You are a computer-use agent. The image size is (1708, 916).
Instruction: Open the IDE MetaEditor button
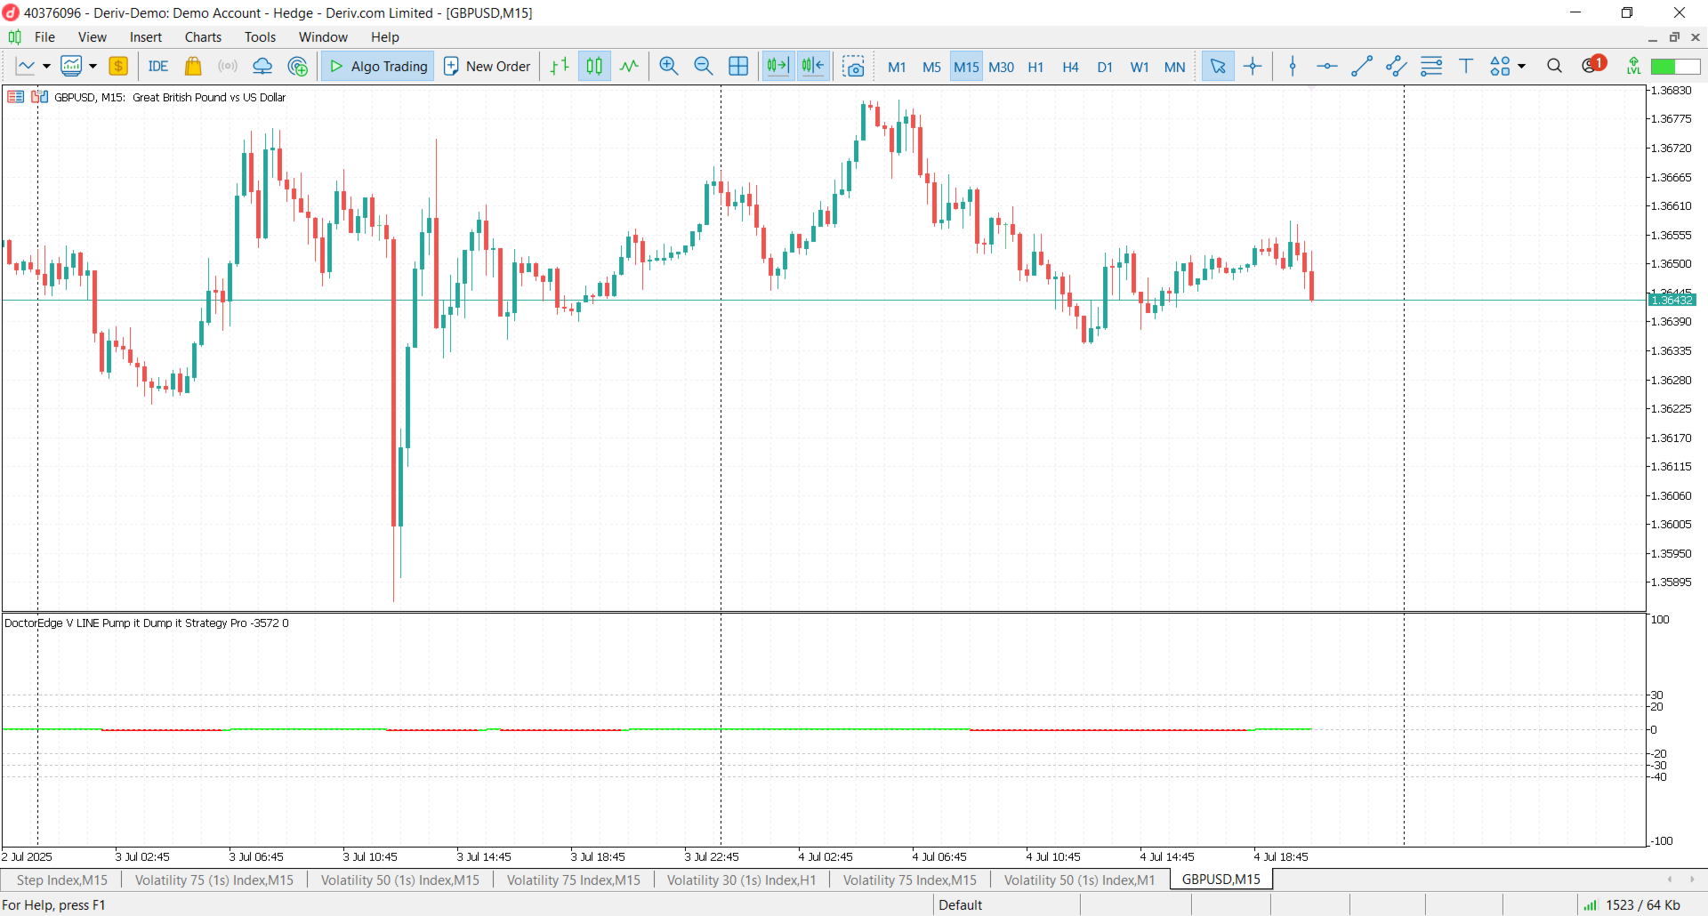(158, 66)
